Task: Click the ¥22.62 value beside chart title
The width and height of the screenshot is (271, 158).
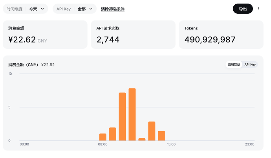Action: point(48,64)
